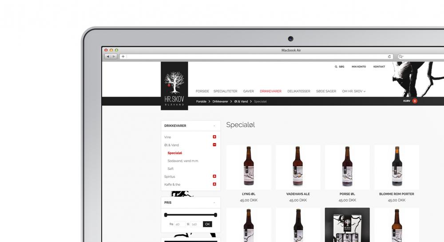This screenshot has width=444, height=242.
Task: Expand the Vine category plus icon
Action: (x=214, y=137)
